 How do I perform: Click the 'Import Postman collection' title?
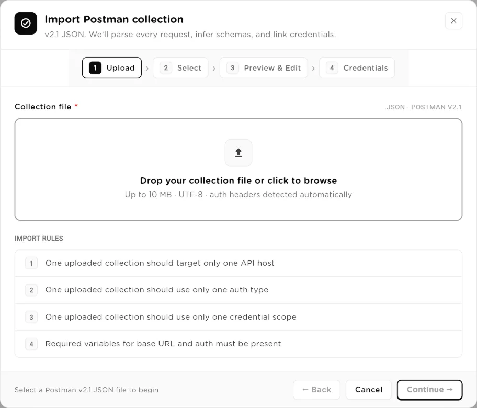(114, 19)
